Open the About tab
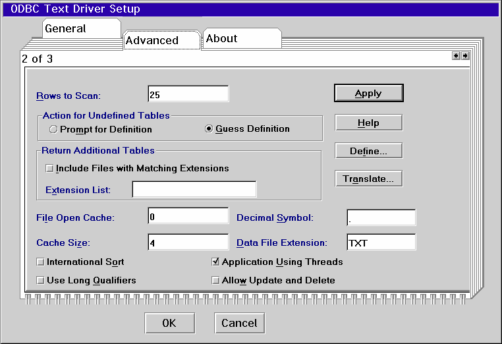Viewport: 502px width, 344px height. point(242,38)
